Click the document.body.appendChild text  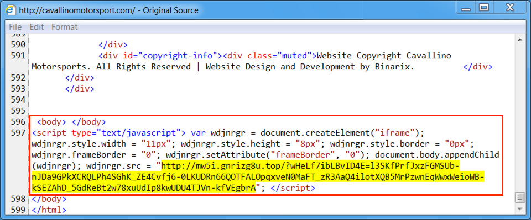[x=437, y=155]
